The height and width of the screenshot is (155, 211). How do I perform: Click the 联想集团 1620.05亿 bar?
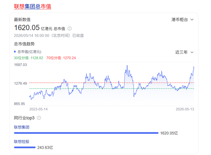(86, 133)
